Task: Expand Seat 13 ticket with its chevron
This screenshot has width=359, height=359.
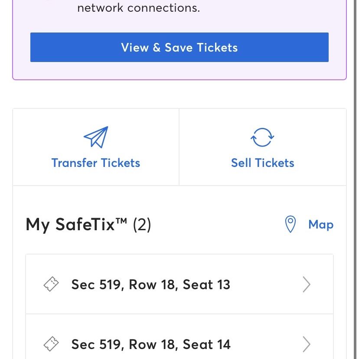Action: pos(307,284)
